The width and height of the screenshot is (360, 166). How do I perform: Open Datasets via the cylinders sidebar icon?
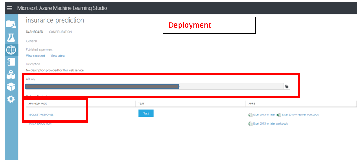(11, 74)
